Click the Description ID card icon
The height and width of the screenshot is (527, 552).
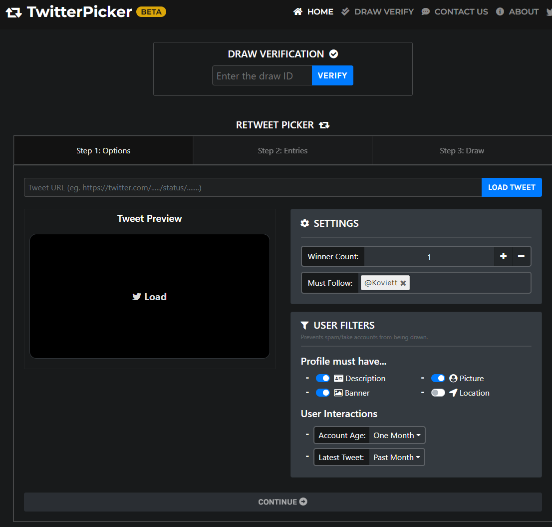point(339,378)
